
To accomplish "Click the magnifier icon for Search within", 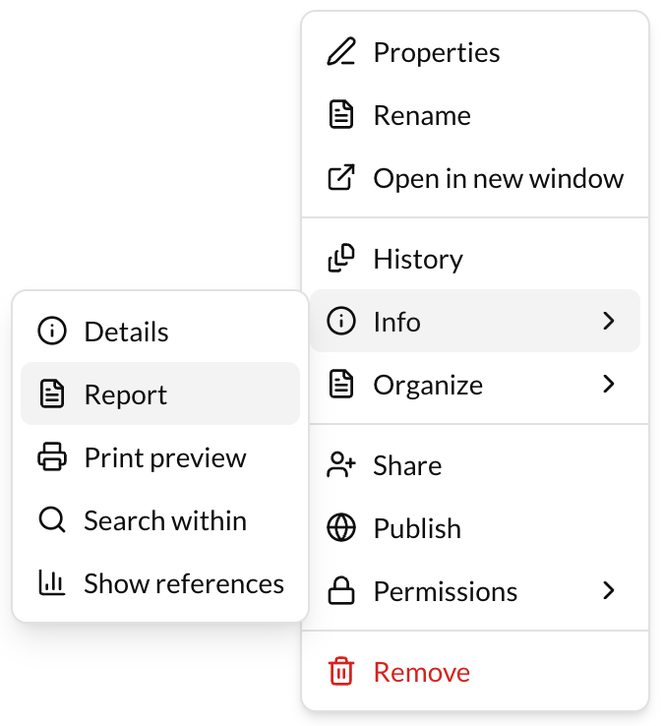I will tap(51, 521).
